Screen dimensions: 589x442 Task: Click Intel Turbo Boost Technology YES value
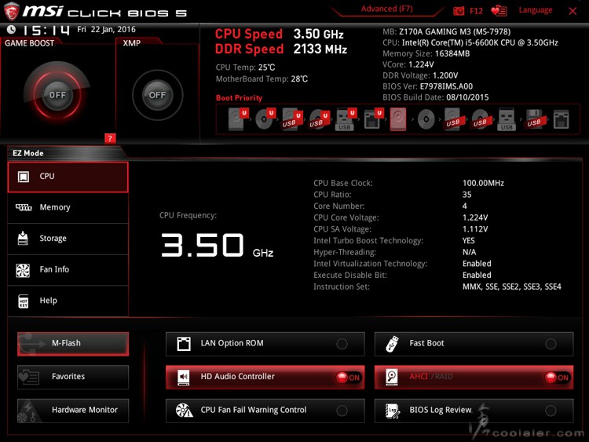point(468,240)
